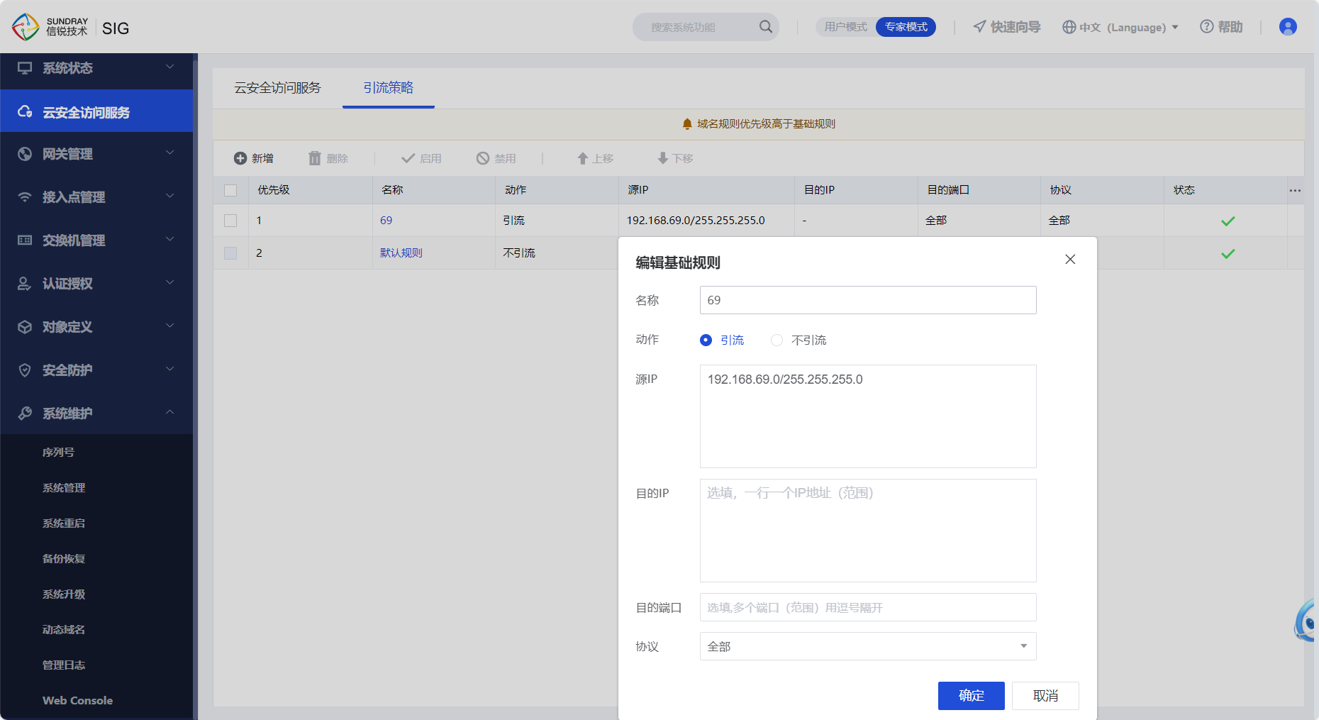Open 备份恢复 in the sidebar

pyautogui.click(x=64, y=559)
